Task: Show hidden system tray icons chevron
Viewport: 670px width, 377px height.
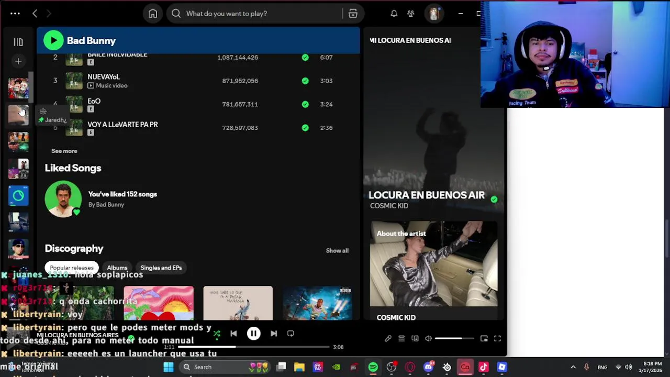Action: pos(573,367)
